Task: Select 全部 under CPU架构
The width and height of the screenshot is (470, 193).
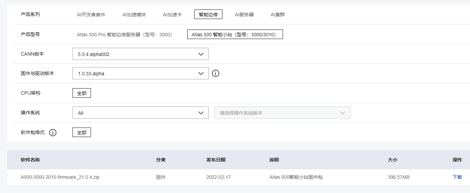Action: click(82, 93)
